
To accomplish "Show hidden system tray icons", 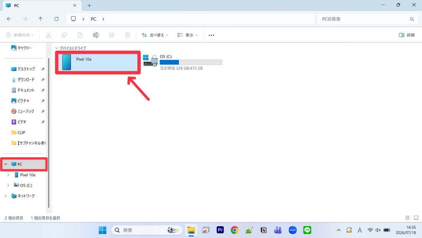I will tap(339, 230).
